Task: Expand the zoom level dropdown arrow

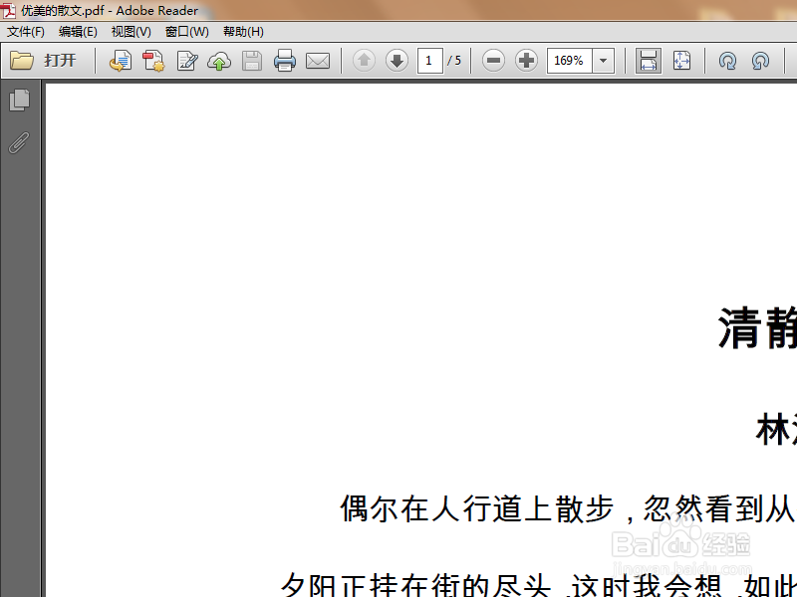Action: [x=604, y=61]
